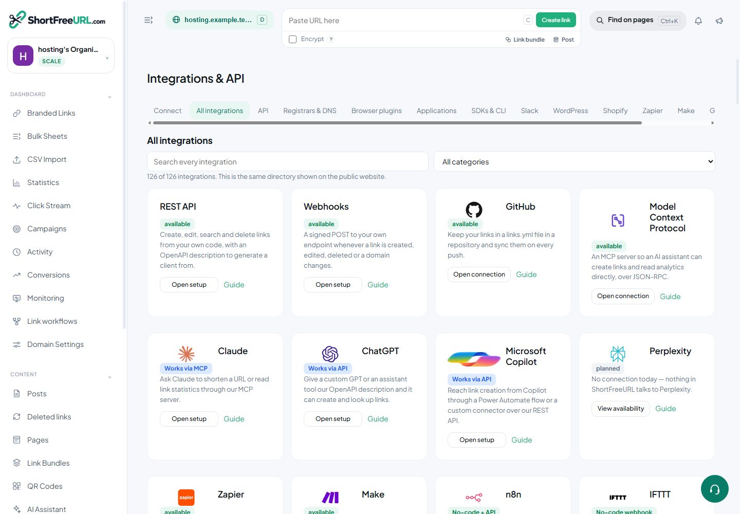Switch to the SDKs & CLI tab
This screenshot has width=740, height=514.
pos(489,111)
